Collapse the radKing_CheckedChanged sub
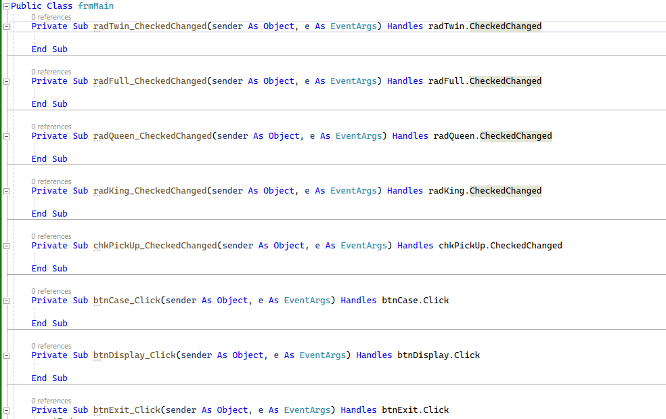This screenshot has height=419, width=666. tap(5, 191)
